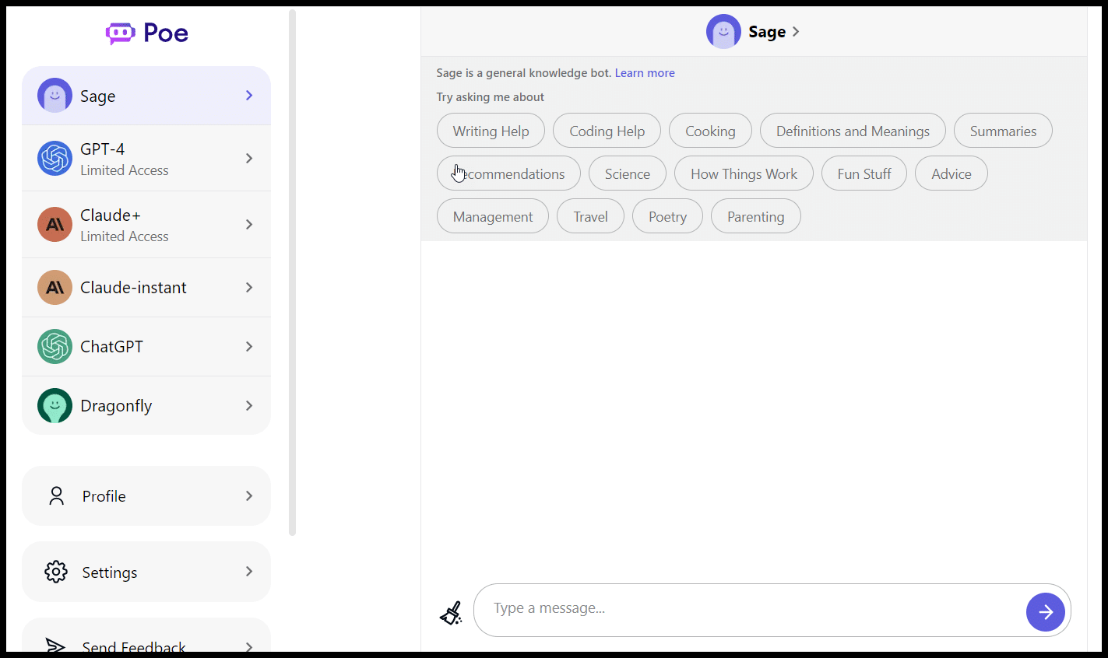The image size is (1108, 658).
Task: Select the Sage bot avatar in sidebar
Action: (x=55, y=96)
